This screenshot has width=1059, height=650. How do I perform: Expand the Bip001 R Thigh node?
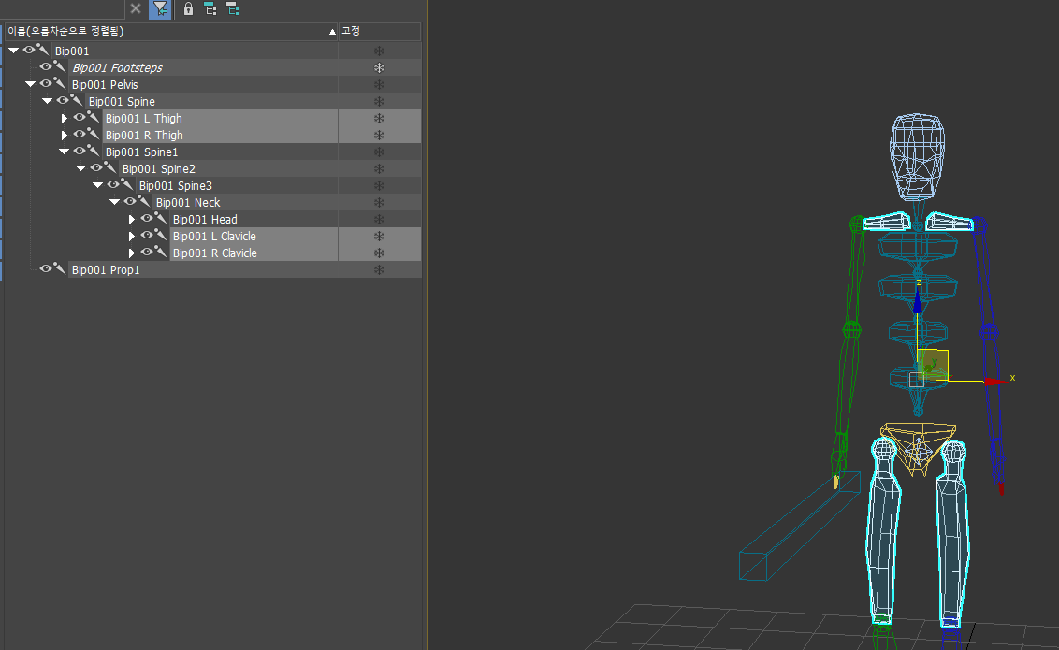tap(65, 136)
